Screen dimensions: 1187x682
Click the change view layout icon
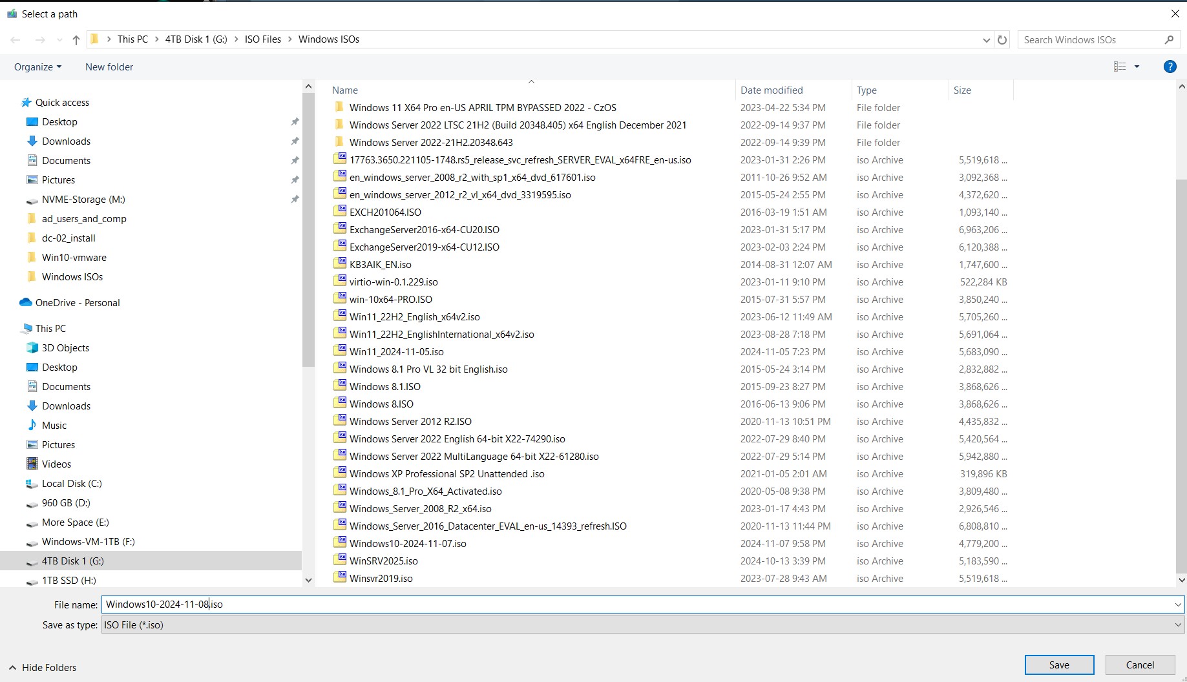pos(1120,67)
